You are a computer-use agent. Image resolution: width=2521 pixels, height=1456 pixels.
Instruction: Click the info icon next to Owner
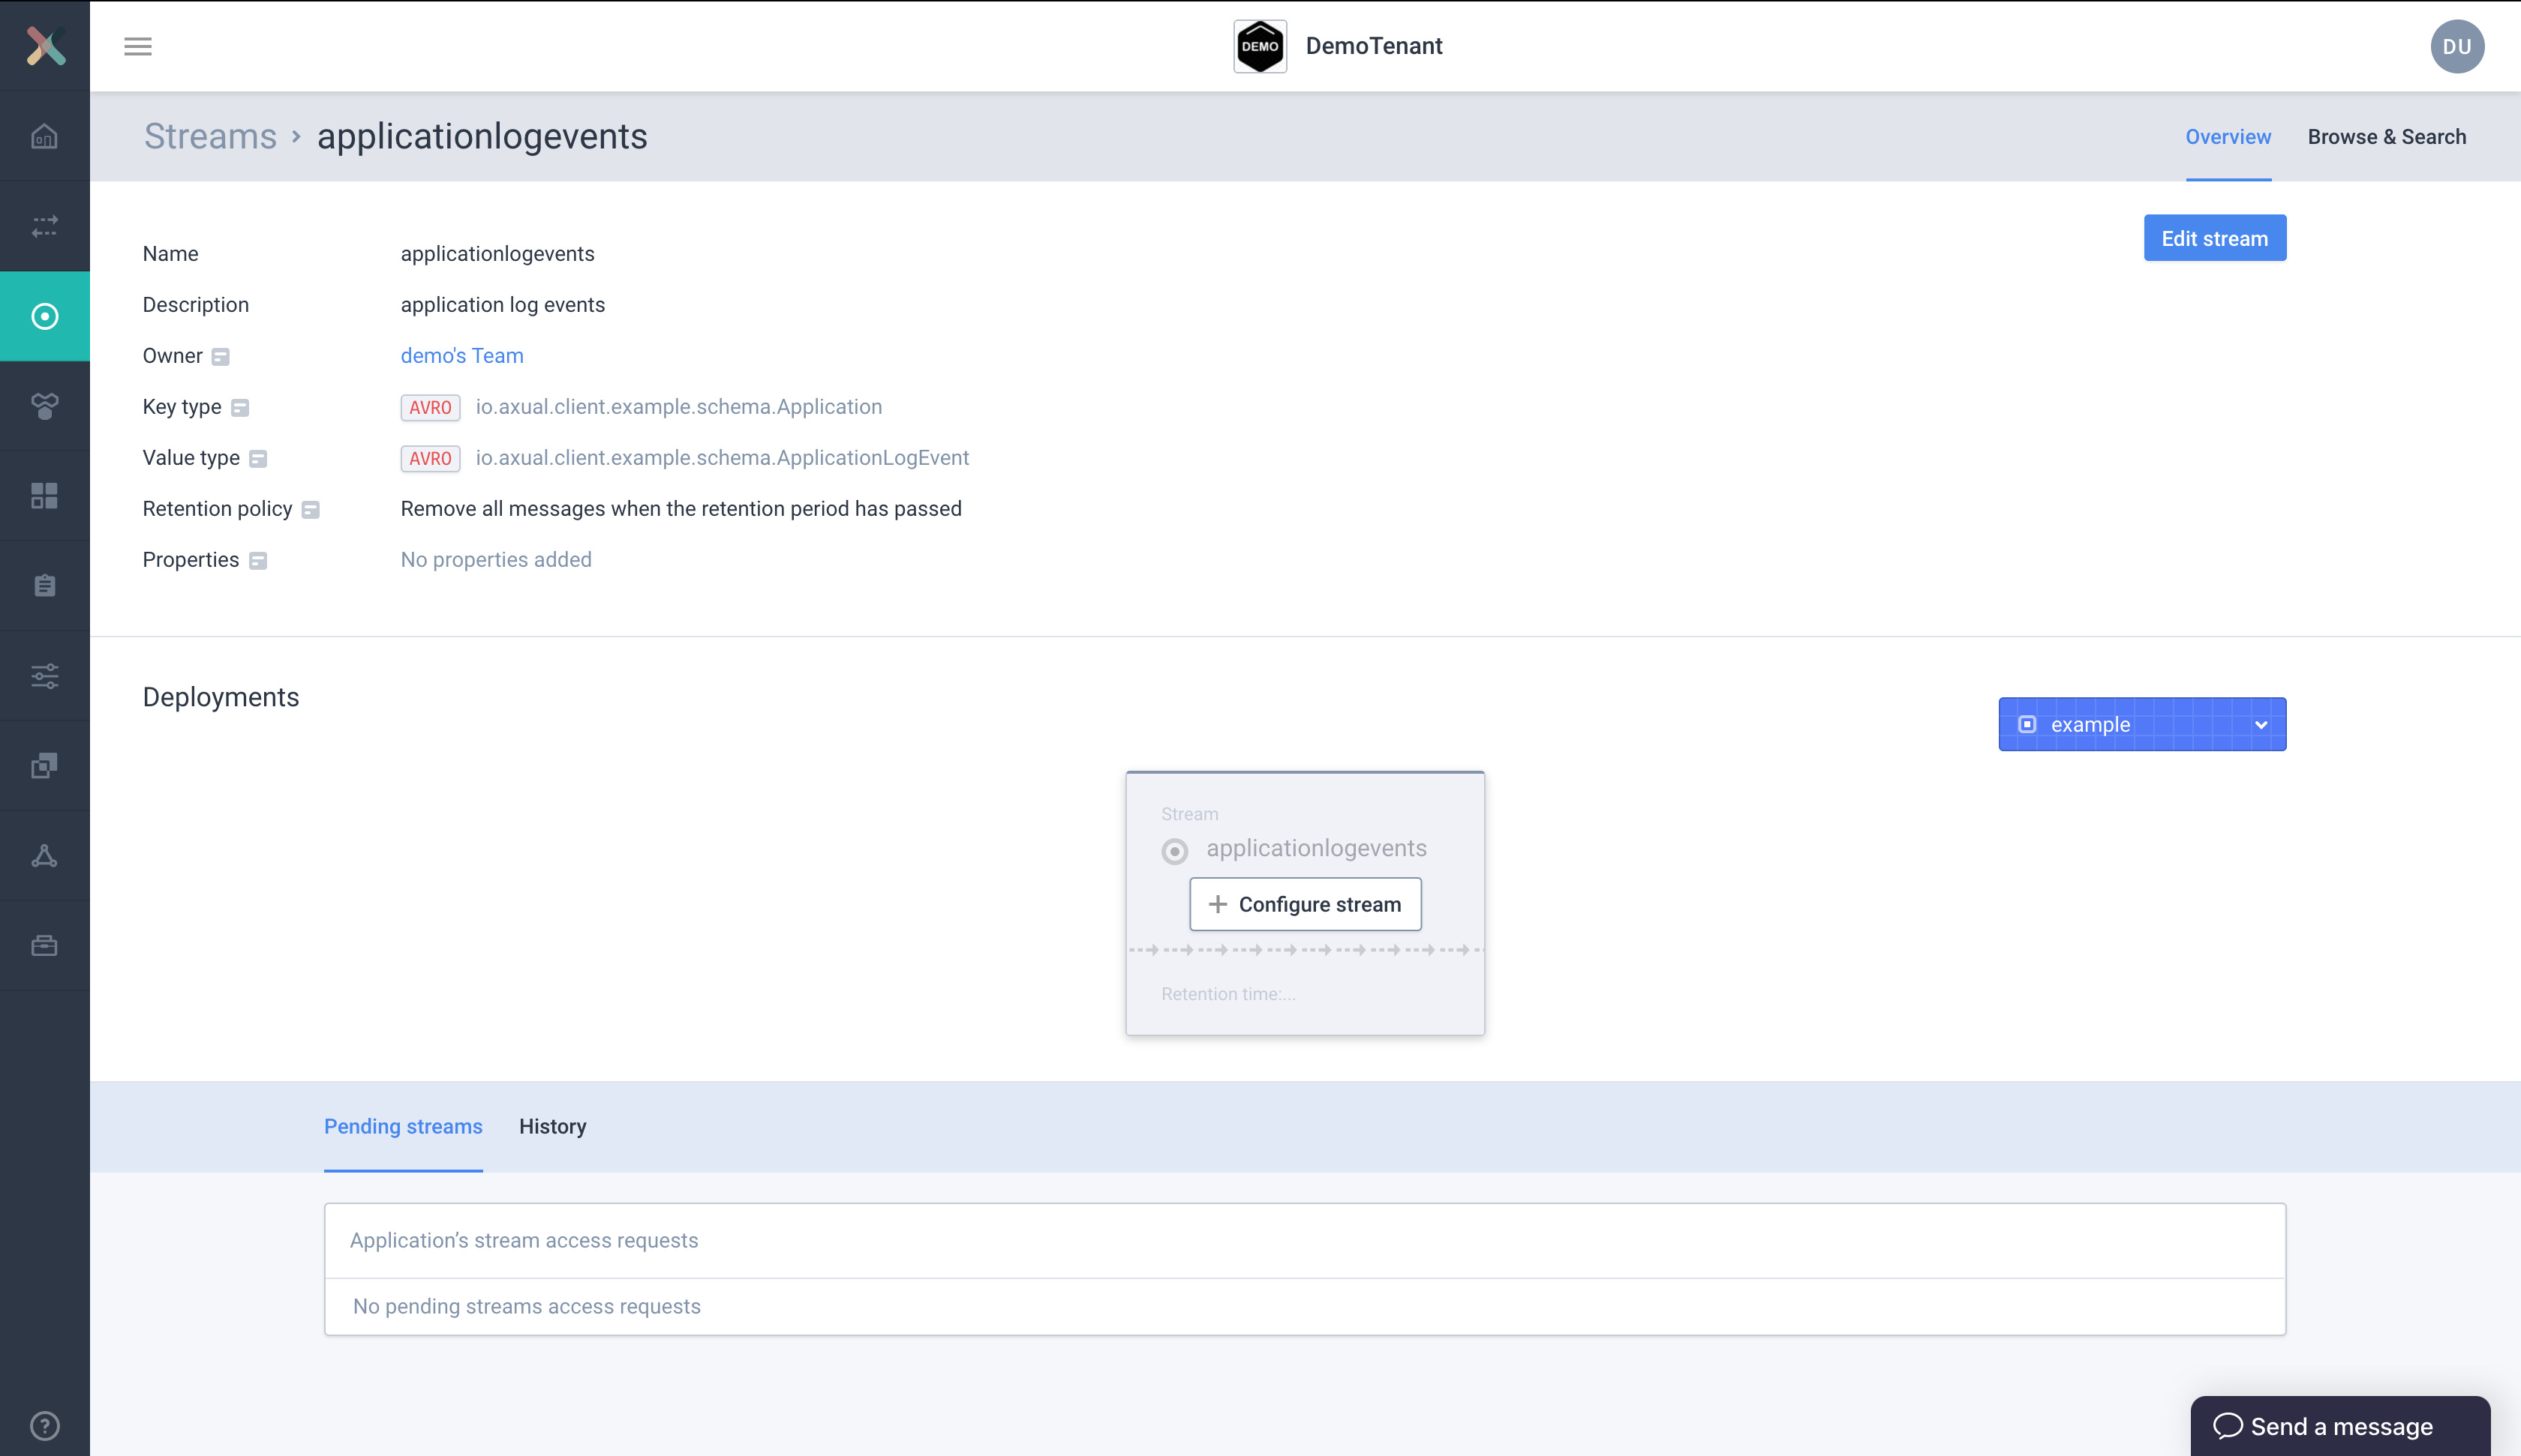221,357
